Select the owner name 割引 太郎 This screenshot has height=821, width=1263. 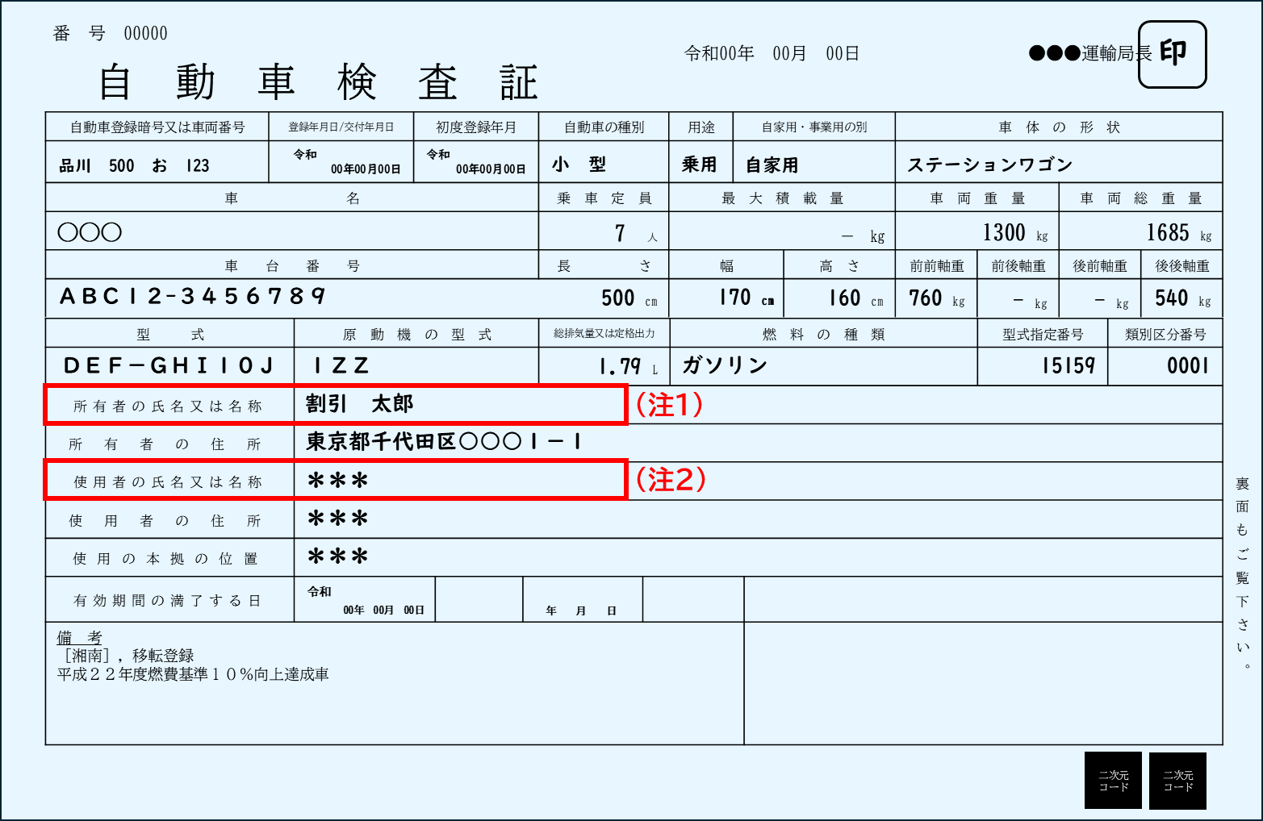(x=360, y=404)
